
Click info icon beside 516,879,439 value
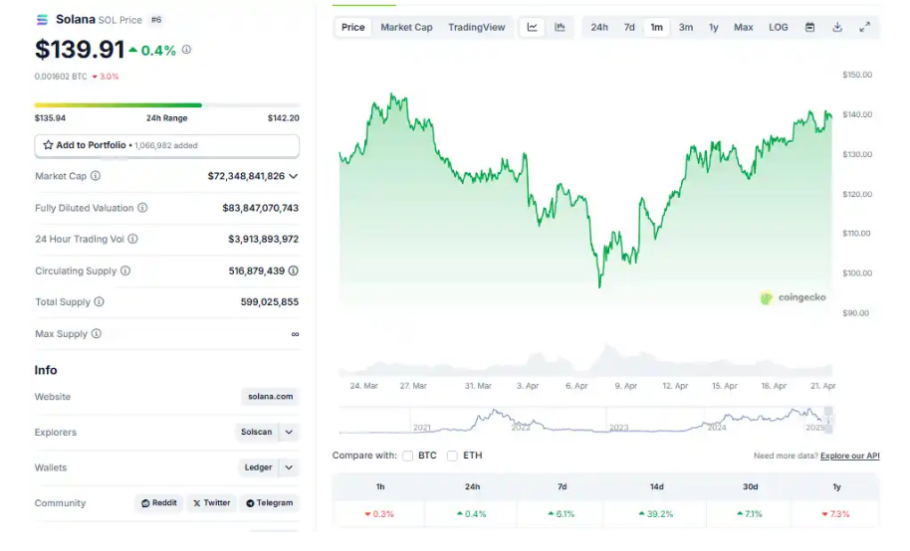(x=293, y=271)
